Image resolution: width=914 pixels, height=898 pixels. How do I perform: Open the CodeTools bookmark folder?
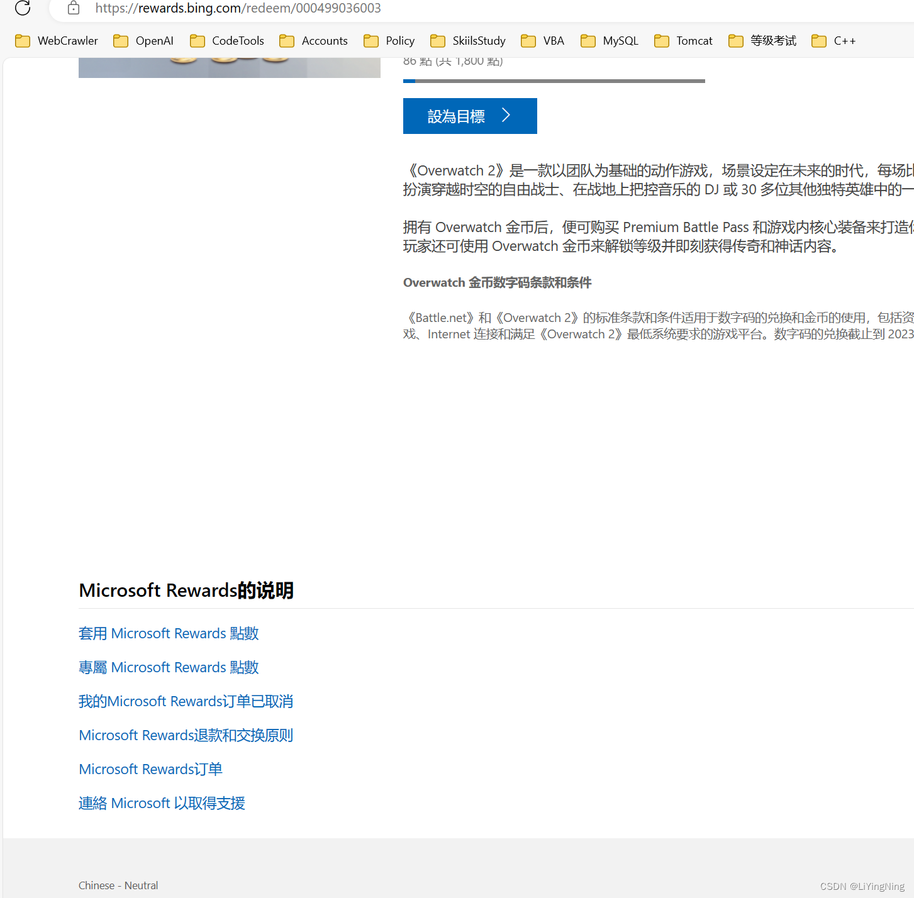click(227, 41)
